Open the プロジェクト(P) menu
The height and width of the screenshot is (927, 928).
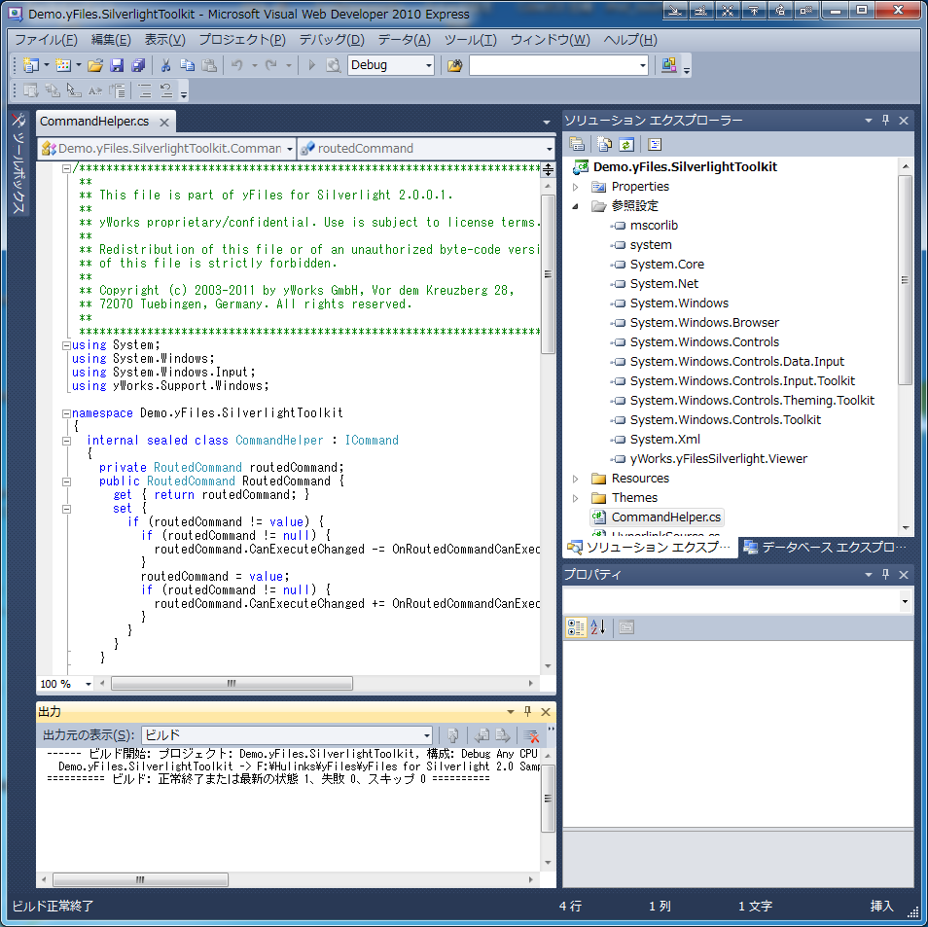point(242,40)
